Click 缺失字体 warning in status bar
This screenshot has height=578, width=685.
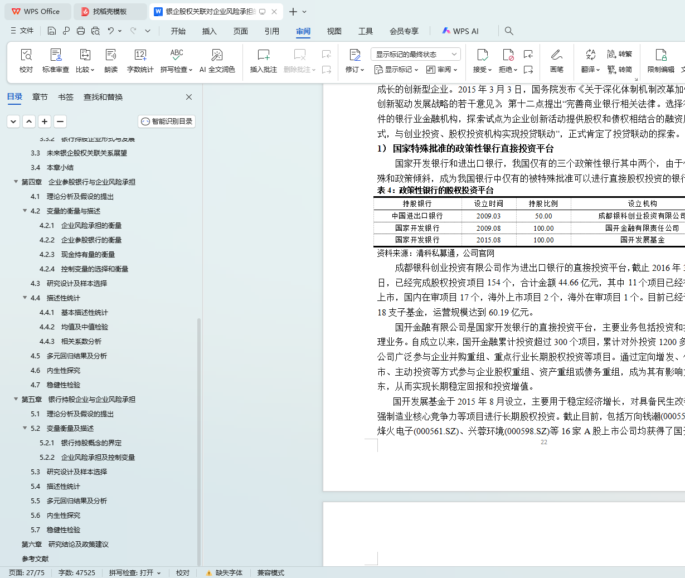tap(224, 573)
